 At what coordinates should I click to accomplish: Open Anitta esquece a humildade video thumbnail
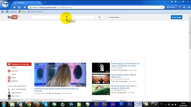tap(101, 67)
